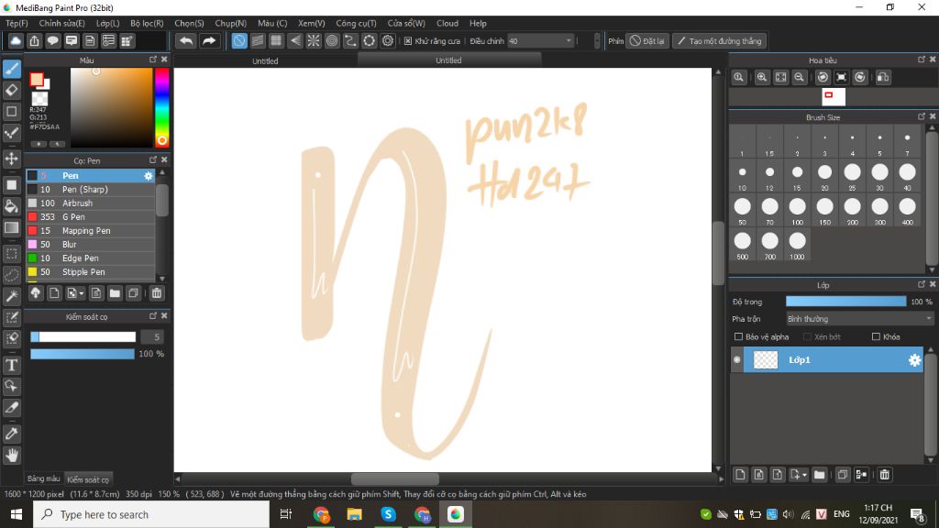Switch to the Bảng màu tab
This screenshot has height=528, width=939.
(x=44, y=478)
